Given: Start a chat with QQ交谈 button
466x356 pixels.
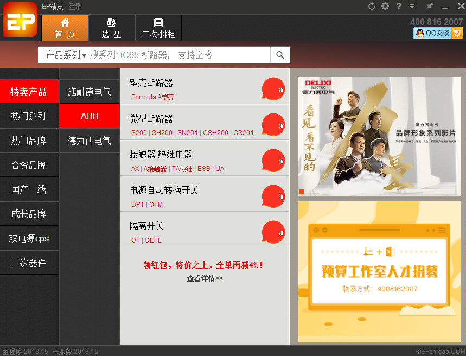Looking at the screenshot, I should [432, 33].
